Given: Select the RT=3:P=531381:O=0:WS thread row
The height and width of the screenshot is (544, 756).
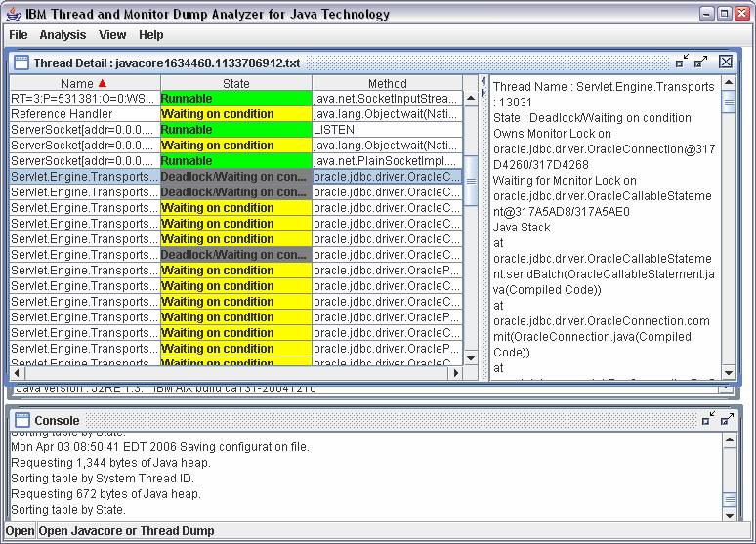Looking at the screenshot, I should (x=236, y=99).
